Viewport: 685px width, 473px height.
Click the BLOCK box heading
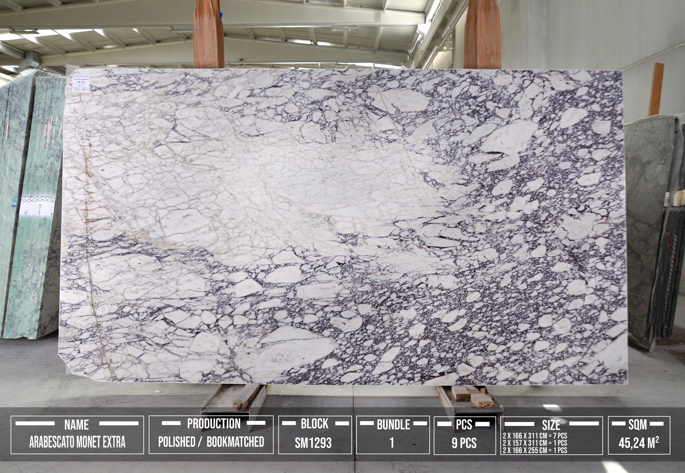pyautogui.click(x=314, y=424)
